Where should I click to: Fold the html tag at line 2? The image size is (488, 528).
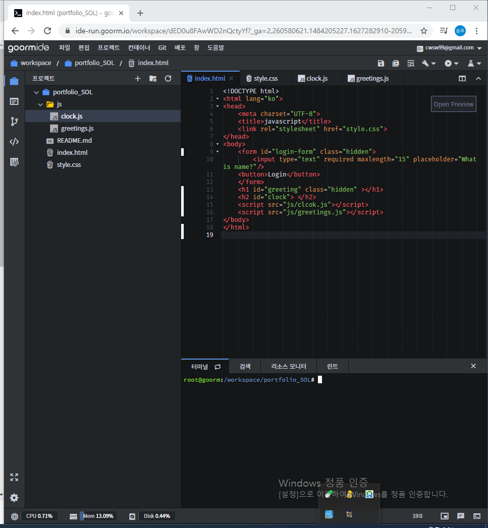218,99
